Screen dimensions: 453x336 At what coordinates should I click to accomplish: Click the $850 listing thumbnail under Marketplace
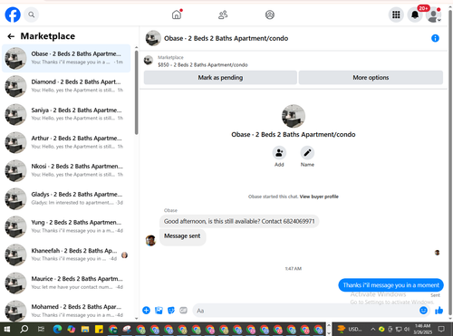pyautogui.click(x=149, y=61)
